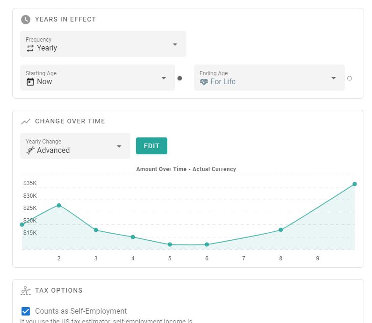Select the empty radio circle after Ending Age
The image size is (372, 323).
pyautogui.click(x=349, y=78)
